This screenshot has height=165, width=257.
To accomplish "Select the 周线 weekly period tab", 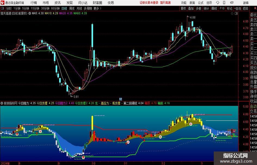I will pyautogui.click(x=72, y=8).
